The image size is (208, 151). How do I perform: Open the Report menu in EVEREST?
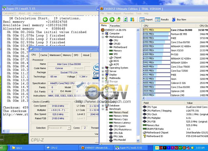pyautogui.click(x=117, y=14)
